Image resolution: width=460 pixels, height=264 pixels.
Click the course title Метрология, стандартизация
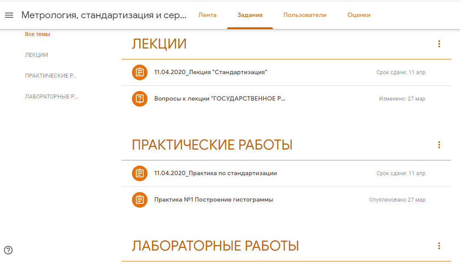tap(104, 15)
